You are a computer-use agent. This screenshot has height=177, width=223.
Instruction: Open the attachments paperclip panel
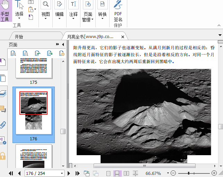pyautogui.click(x=3, y=125)
